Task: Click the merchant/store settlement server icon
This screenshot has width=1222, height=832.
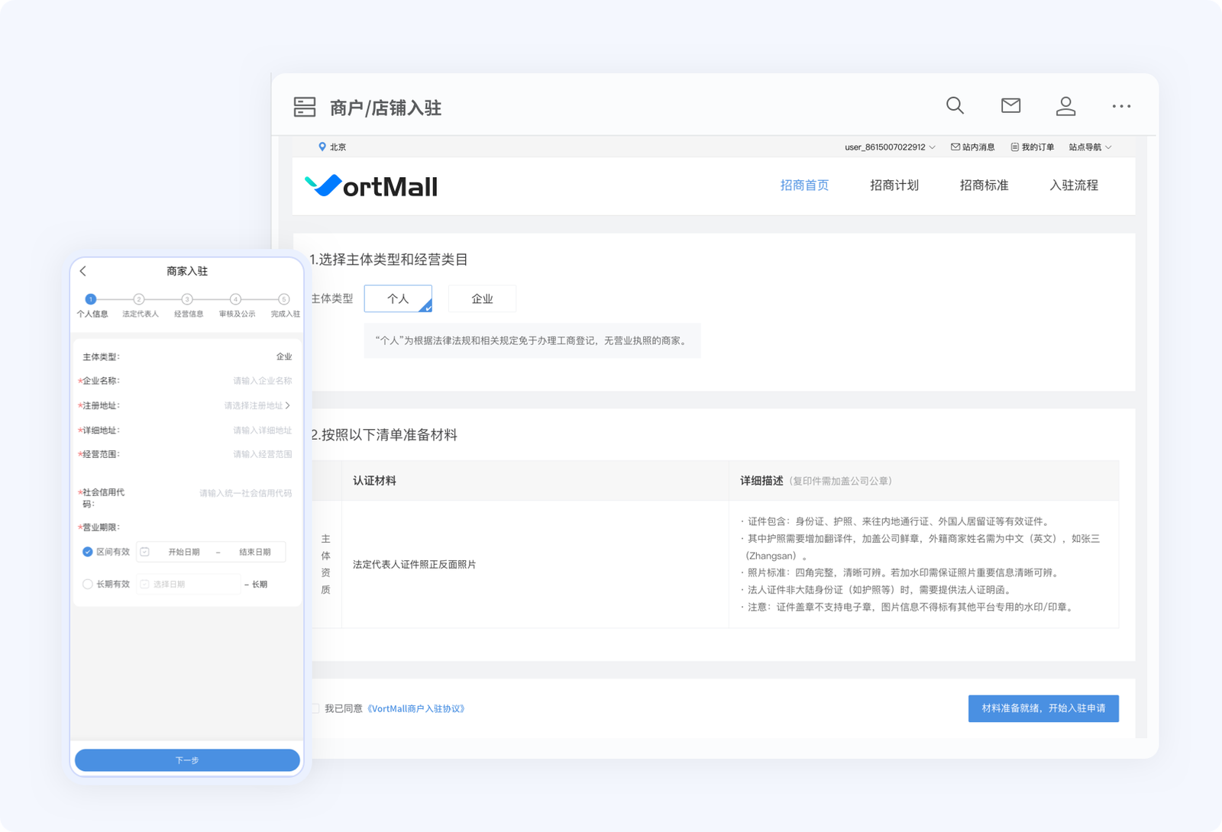Action: 305,107
